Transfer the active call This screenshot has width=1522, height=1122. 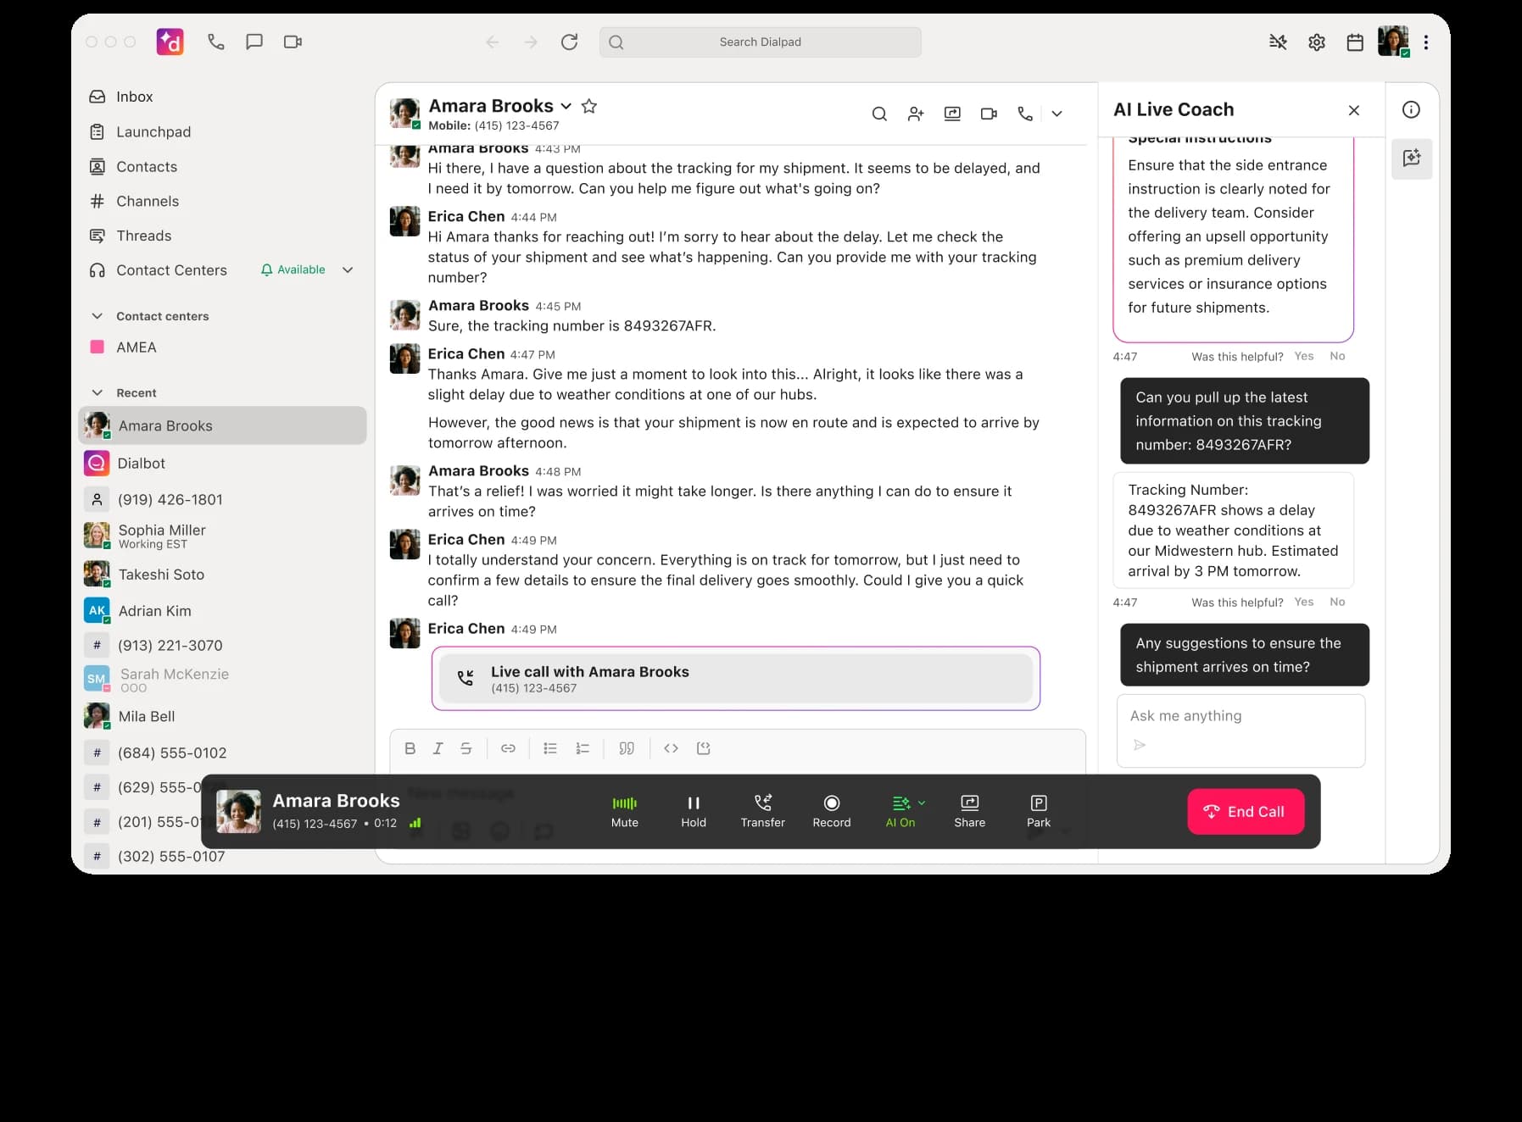point(763,811)
